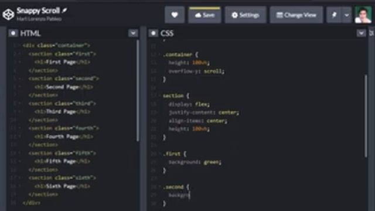The height and width of the screenshot is (211, 375).
Task: Open HTML editor settings gear
Action: point(13,33)
